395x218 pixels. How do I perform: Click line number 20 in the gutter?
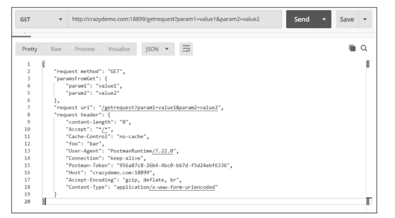click(27, 202)
